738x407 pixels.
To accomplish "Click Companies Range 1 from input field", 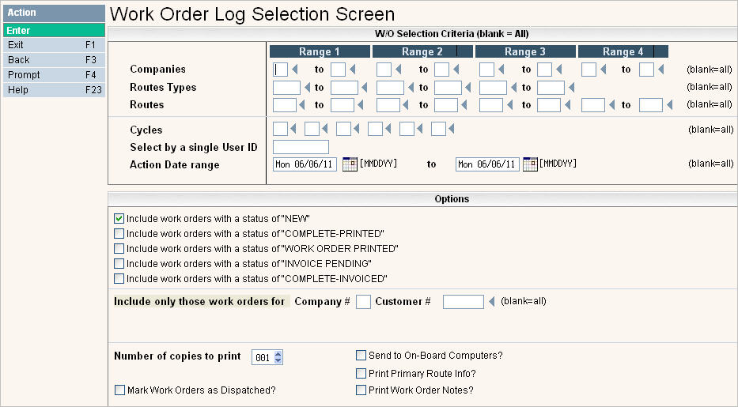I will (x=281, y=70).
